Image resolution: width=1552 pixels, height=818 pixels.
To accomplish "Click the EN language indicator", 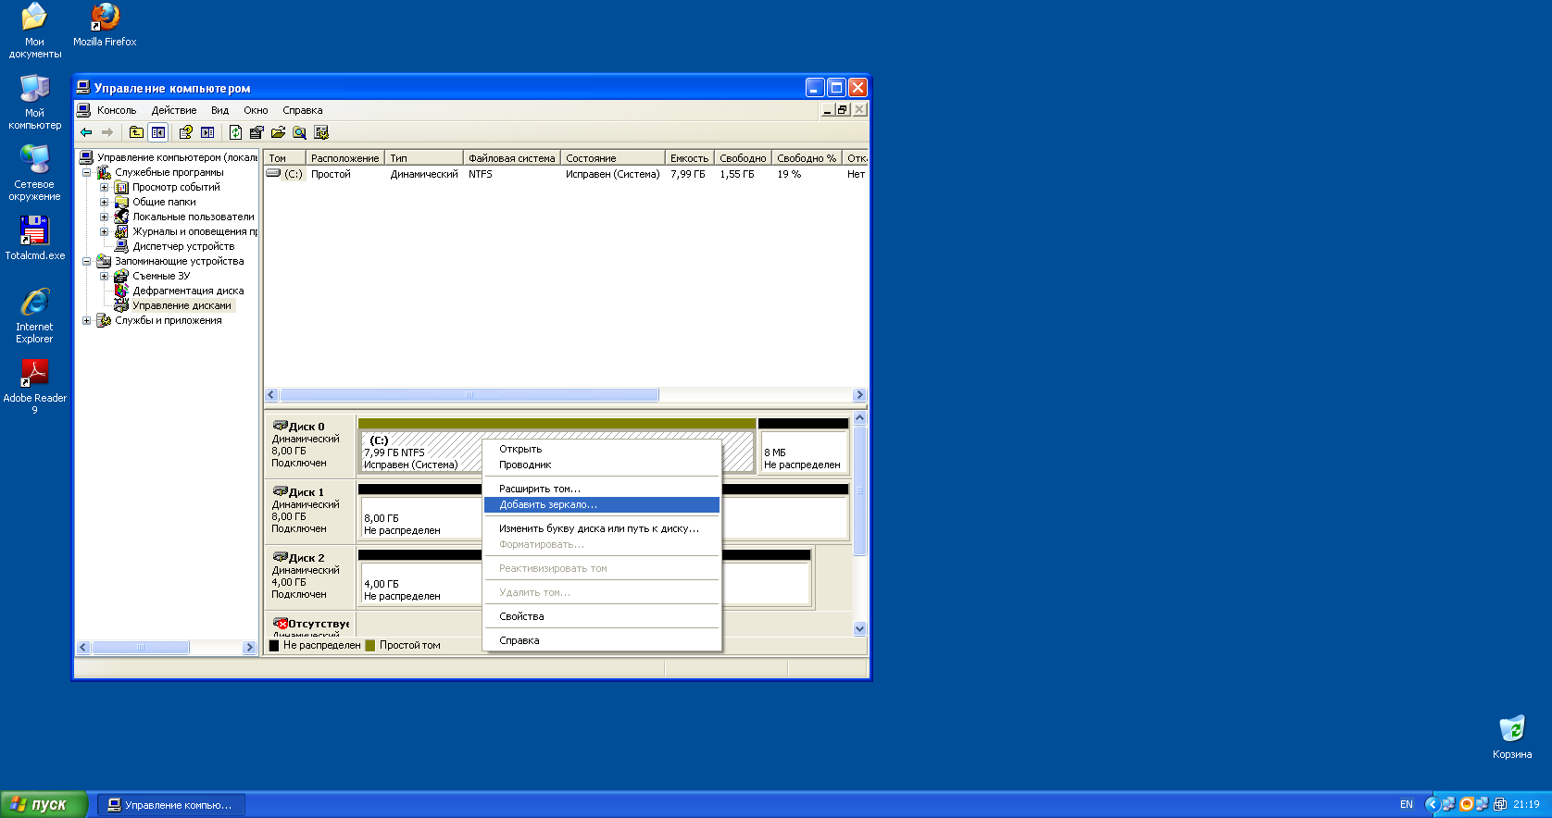I will pyautogui.click(x=1407, y=805).
